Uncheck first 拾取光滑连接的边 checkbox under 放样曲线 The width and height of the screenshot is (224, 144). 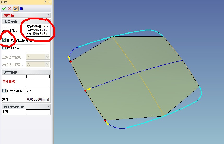click(x=4, y=40)
